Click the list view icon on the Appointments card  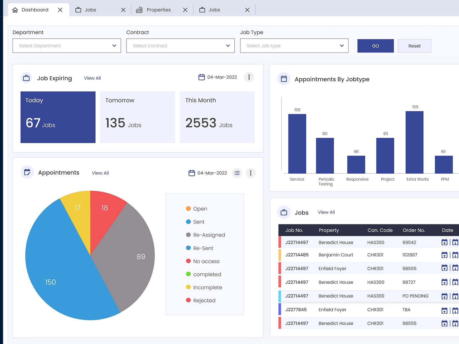(237, 173)
